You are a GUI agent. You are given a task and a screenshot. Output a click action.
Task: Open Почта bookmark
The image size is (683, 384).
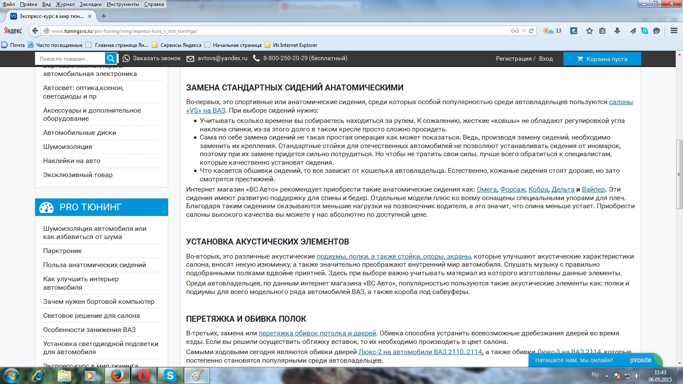13,45
